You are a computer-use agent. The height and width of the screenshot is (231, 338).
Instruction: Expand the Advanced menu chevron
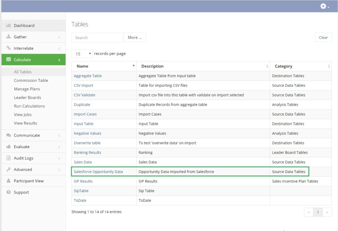click(59, 170)
